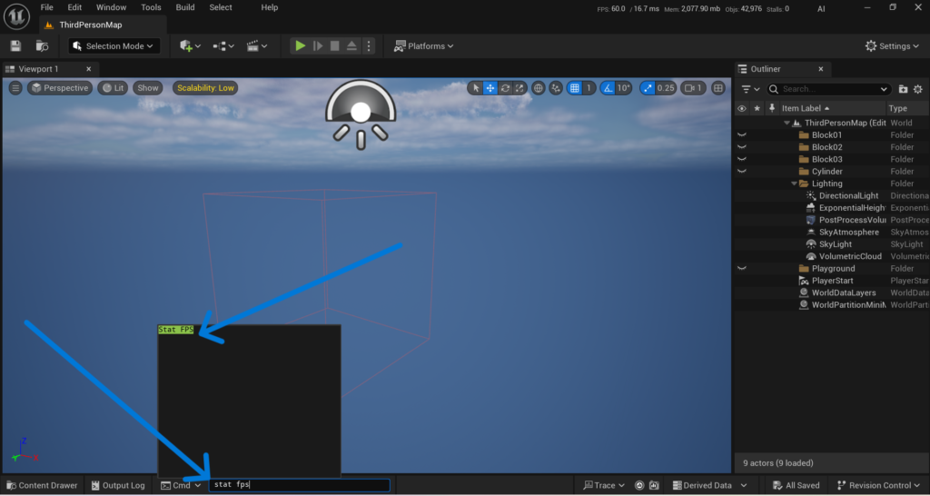Toggle visibility of Block01 folder

click(x=741, y=135)
